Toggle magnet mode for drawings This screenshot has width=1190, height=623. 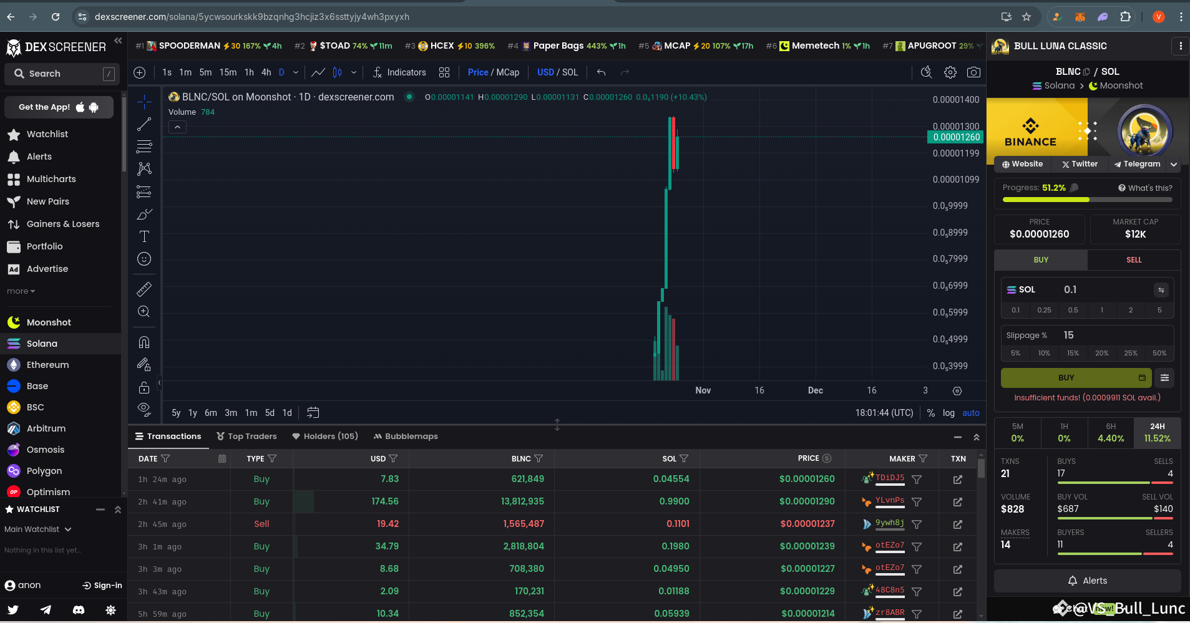tap(144, 342)
